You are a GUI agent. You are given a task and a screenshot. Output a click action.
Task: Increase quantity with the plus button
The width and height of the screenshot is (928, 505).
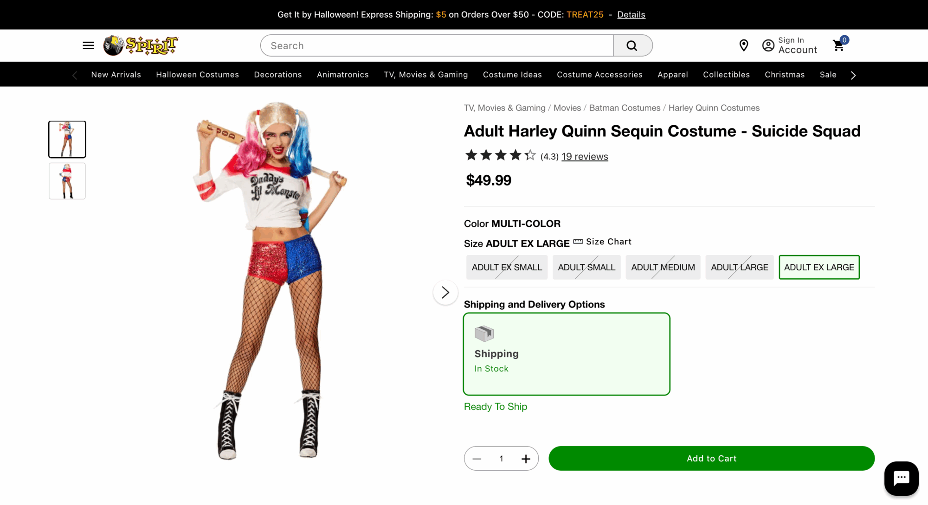pos(526,459)
